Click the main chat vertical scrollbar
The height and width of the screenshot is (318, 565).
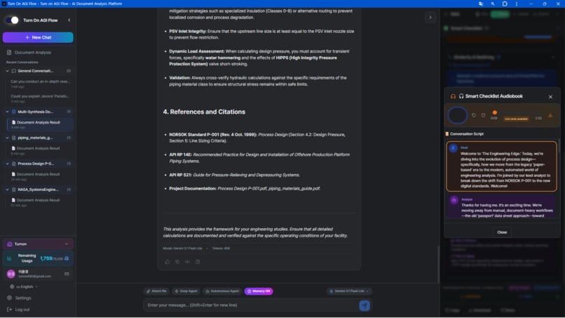click(438, 263)
